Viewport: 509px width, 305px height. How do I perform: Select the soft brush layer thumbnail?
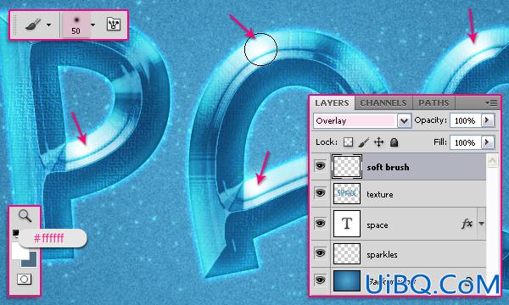tap(347, 166)
